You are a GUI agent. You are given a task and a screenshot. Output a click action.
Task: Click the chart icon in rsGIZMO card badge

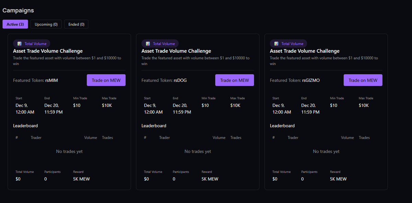[276, 43]
